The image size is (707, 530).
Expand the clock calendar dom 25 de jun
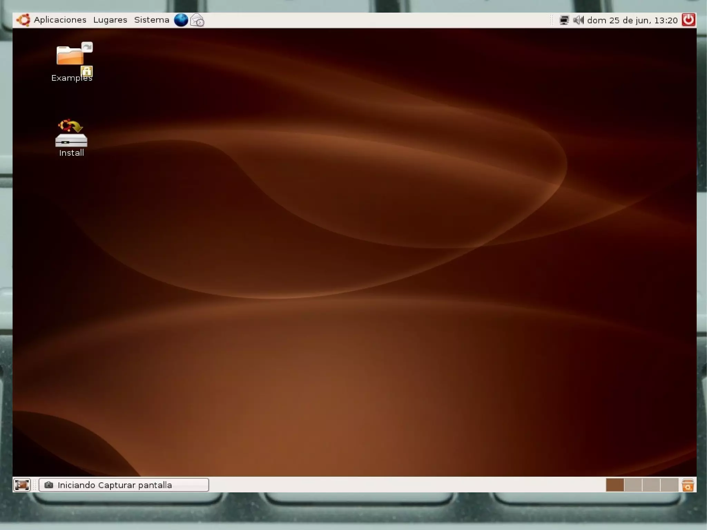(632, 20)
